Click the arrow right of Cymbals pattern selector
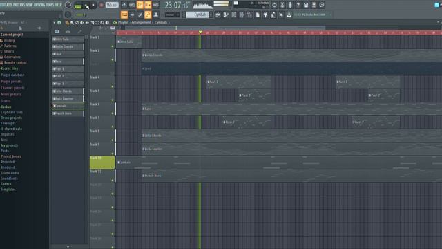This screenshot has width=442, height=249. point(211,15)
